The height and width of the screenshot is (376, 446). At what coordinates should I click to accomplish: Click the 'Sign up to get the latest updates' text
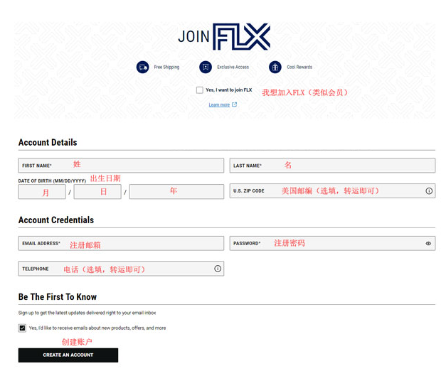click(87, 313)
